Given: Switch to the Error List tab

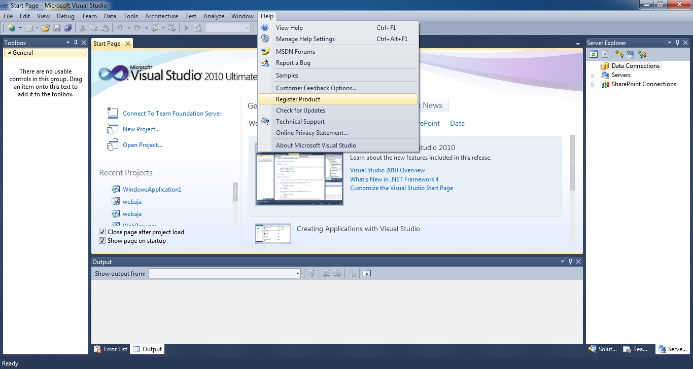Looking at the screenshot, I should 110,349.
